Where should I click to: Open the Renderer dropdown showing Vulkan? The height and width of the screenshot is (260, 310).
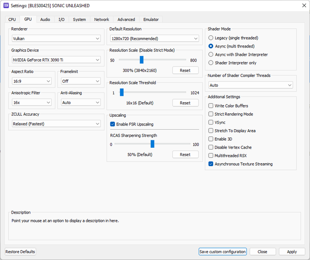click(56, 39)
